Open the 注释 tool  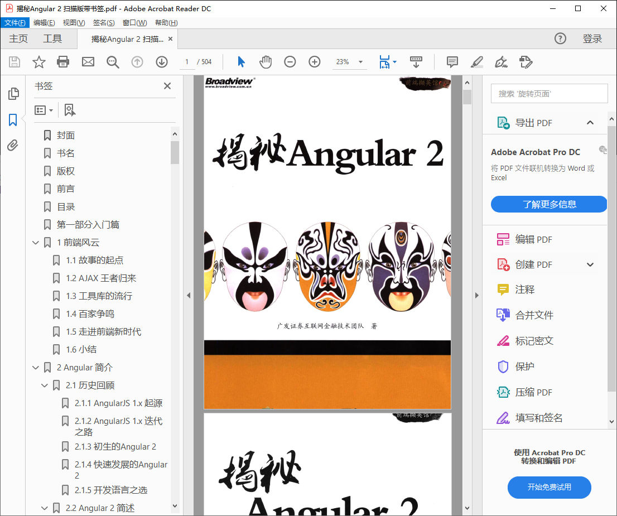tap(515, 290)
